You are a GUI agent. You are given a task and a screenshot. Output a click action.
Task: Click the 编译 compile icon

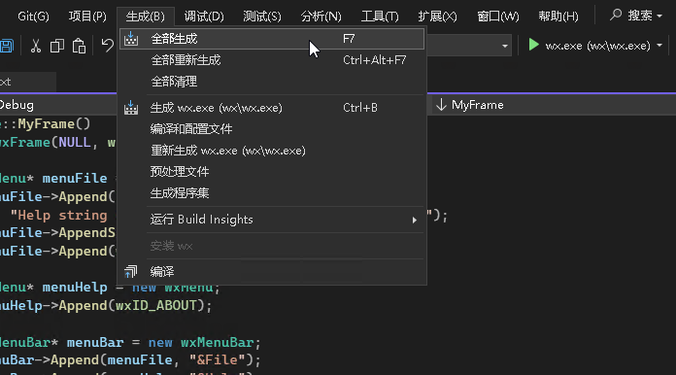(130, 272)
